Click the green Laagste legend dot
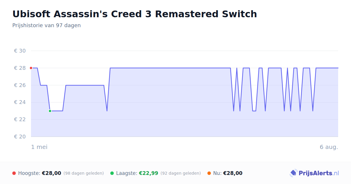351x184 pixels. [112, 173]
